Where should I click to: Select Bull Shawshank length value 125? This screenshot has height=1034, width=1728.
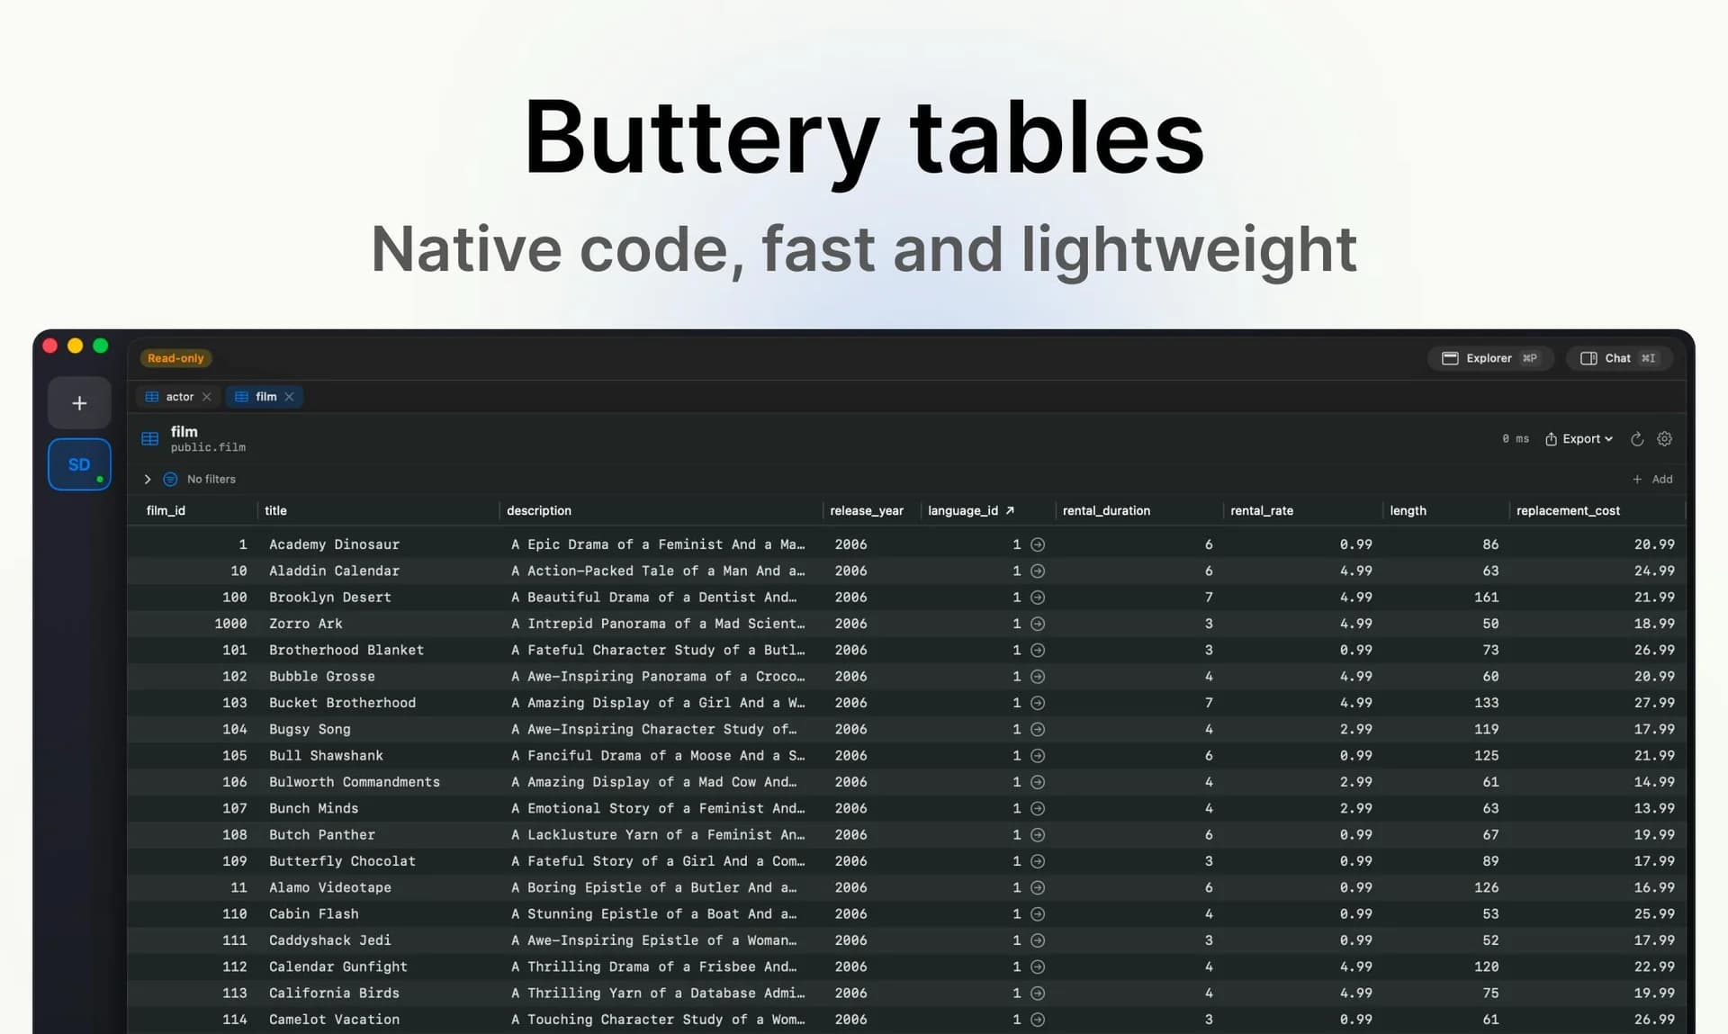pos(1486,756)
